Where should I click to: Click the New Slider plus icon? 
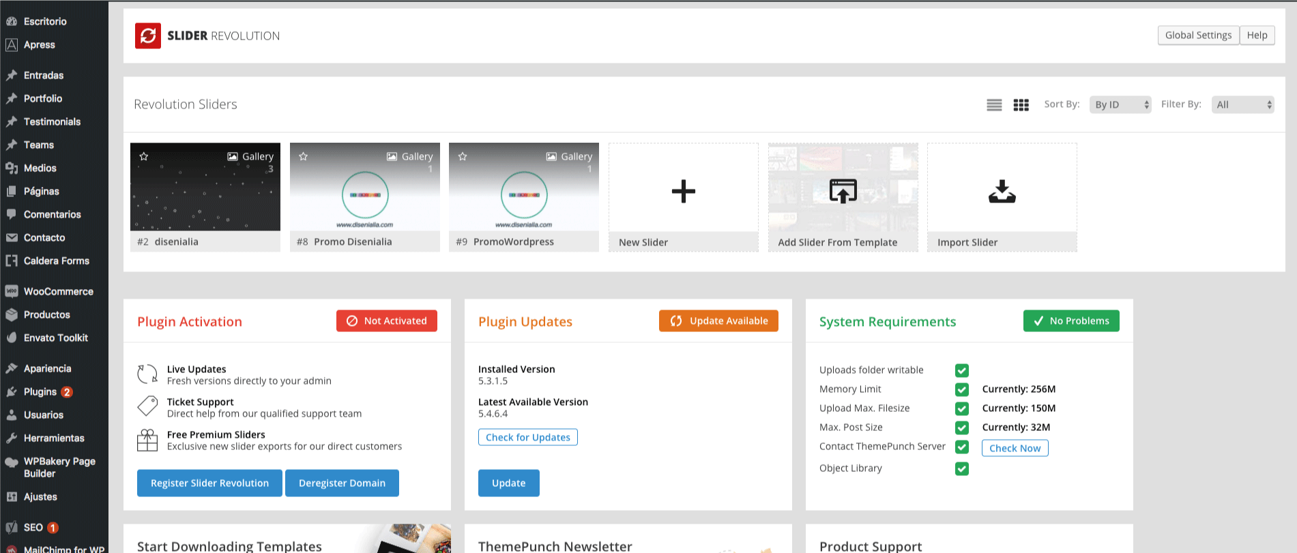[683, 192]
